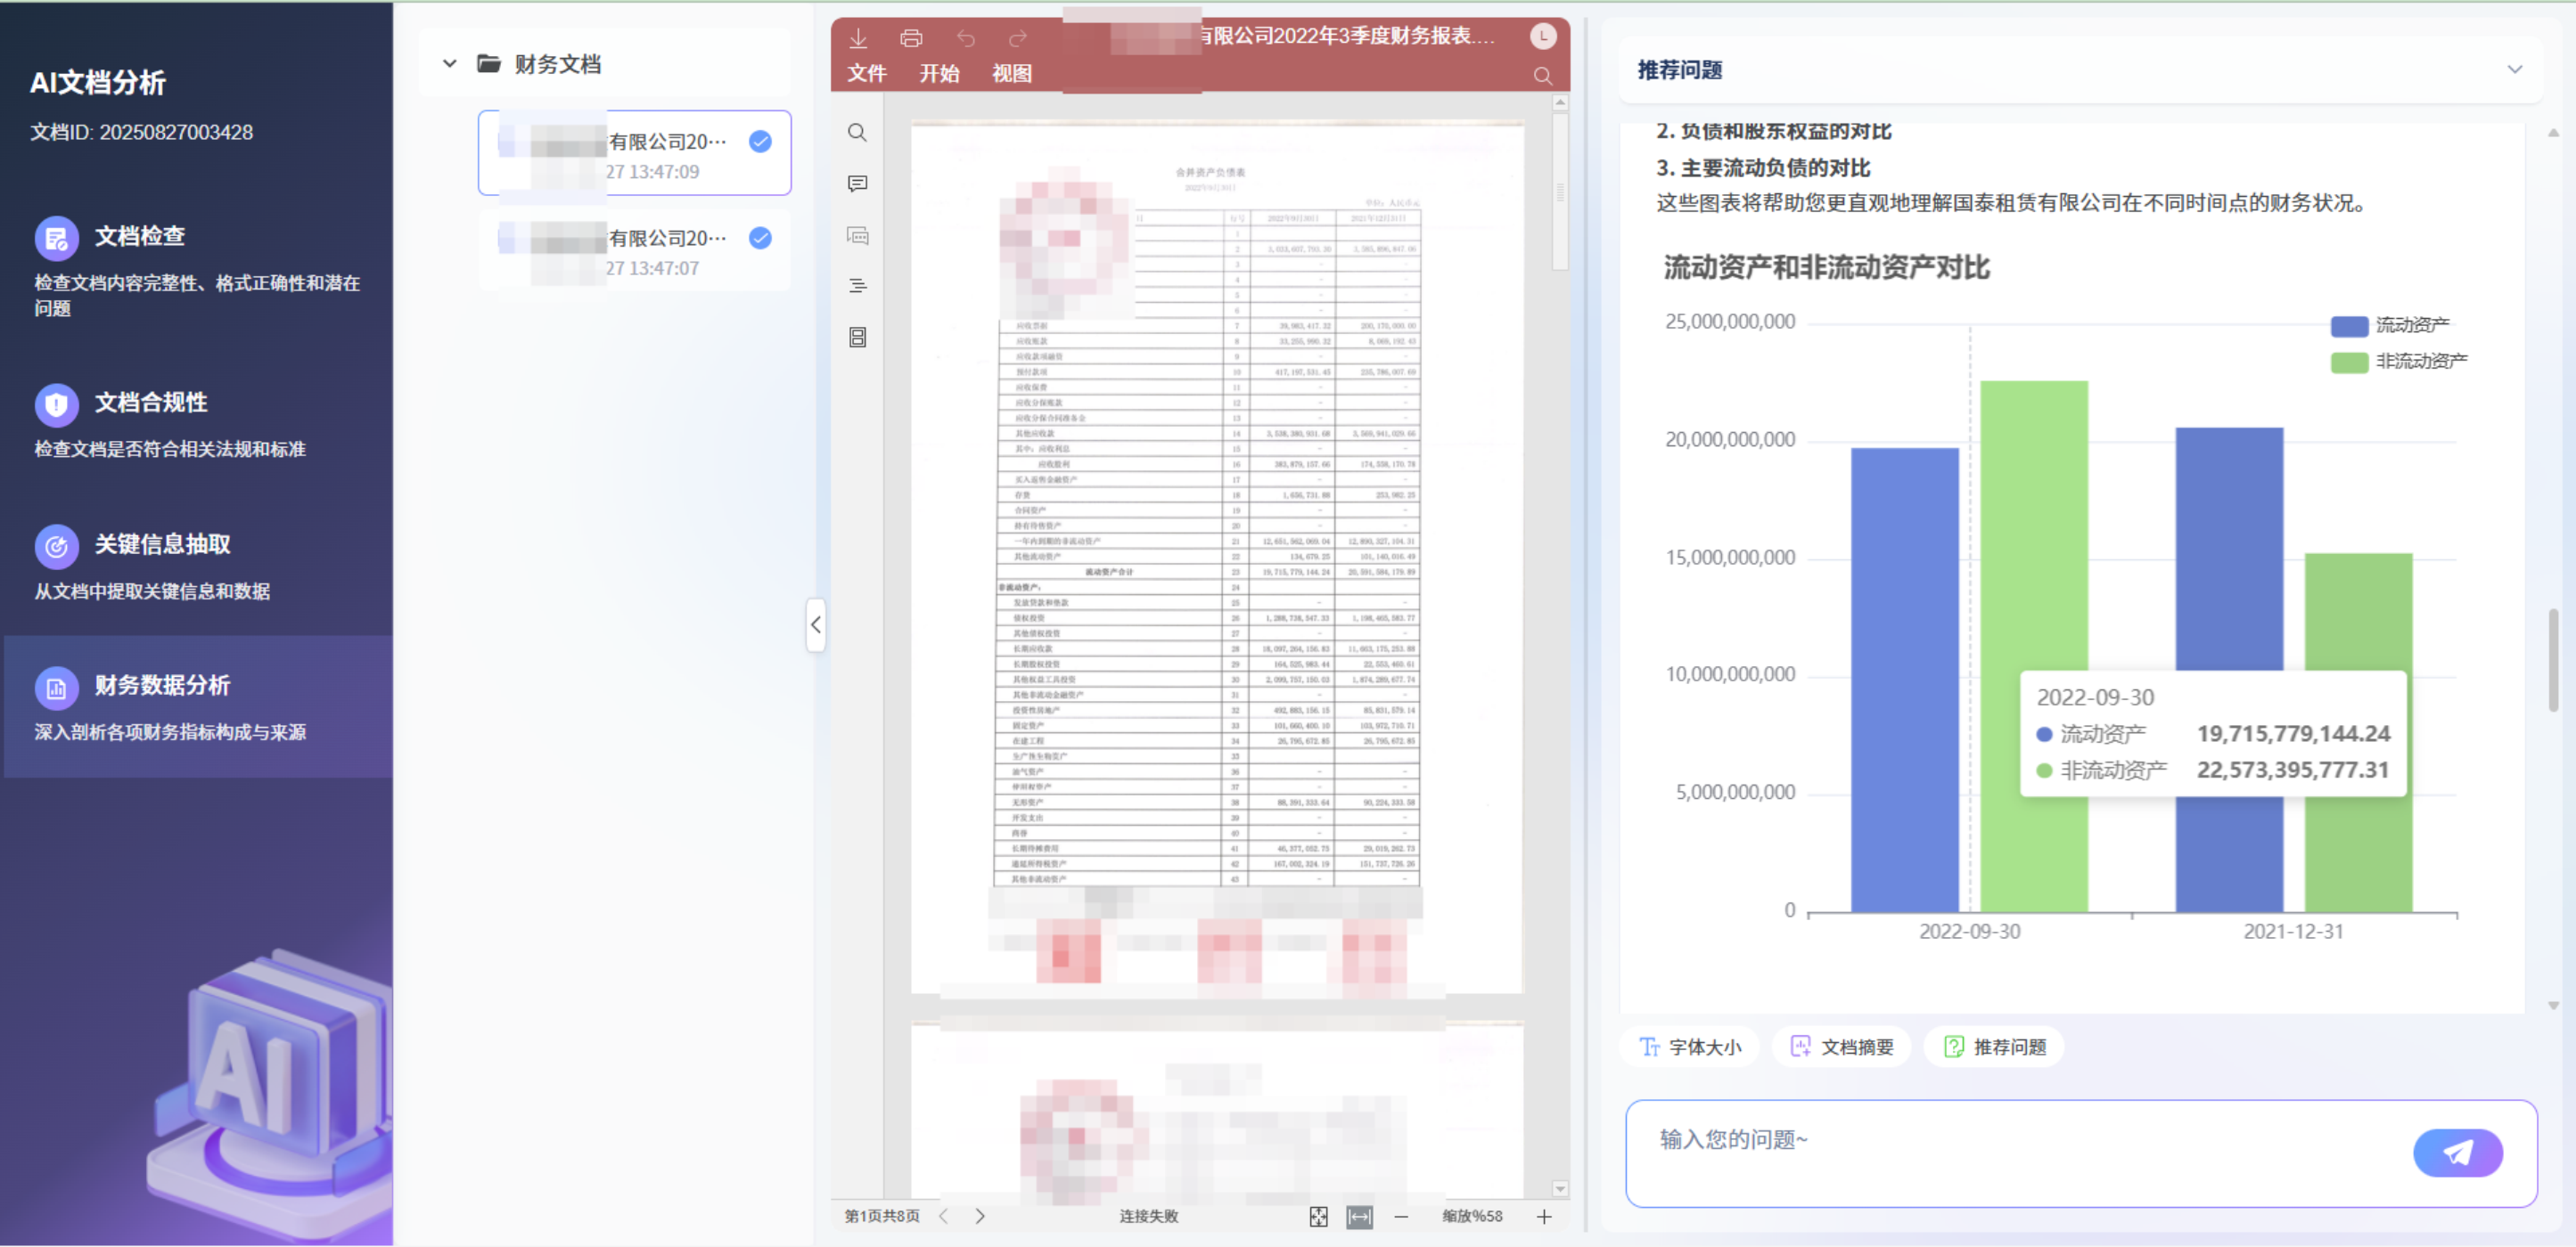This screenshot has height=1247, width=2576.
Task: Click the 字体大小 button
Action: [x=1689, y=1047]
